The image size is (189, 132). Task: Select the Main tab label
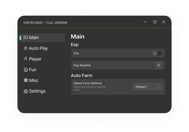pos(34,38)
